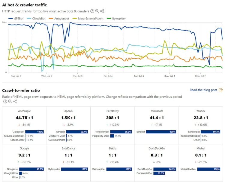The height and width of the screenshot is (183, 225).
Task: Click the share icon for AI bot traffic chart
Action: coord(102,11)
